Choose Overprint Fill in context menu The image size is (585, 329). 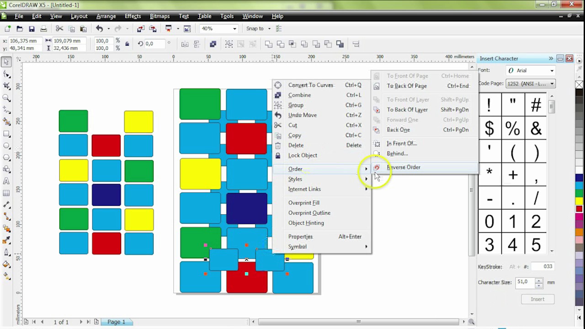[x=322, y=203]
